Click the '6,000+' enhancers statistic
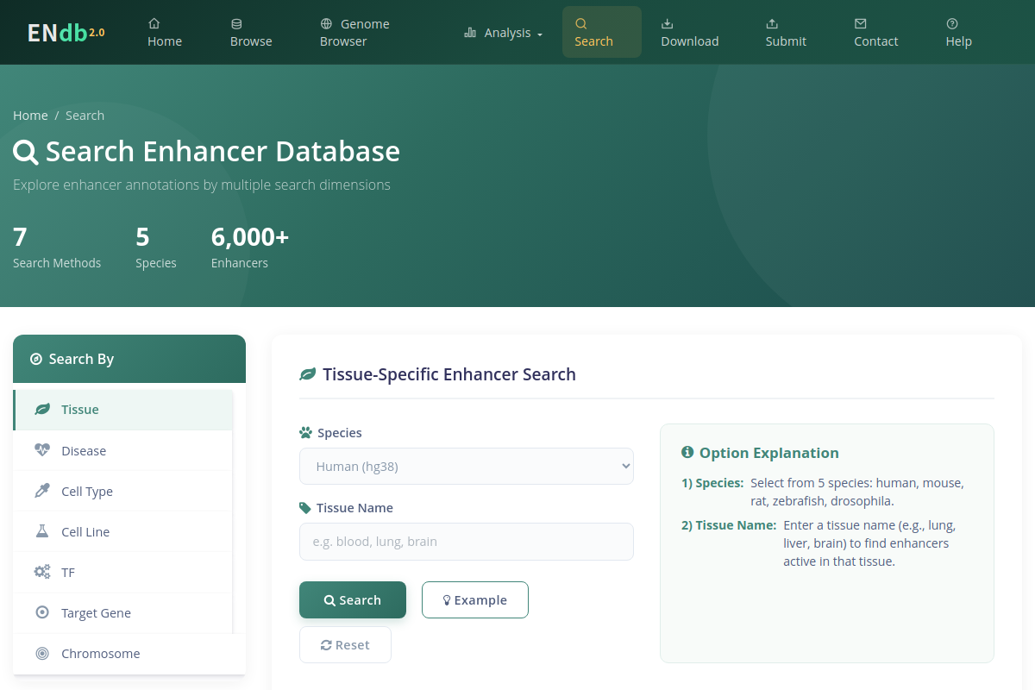 pyautogui.click(x=250, y=236)
